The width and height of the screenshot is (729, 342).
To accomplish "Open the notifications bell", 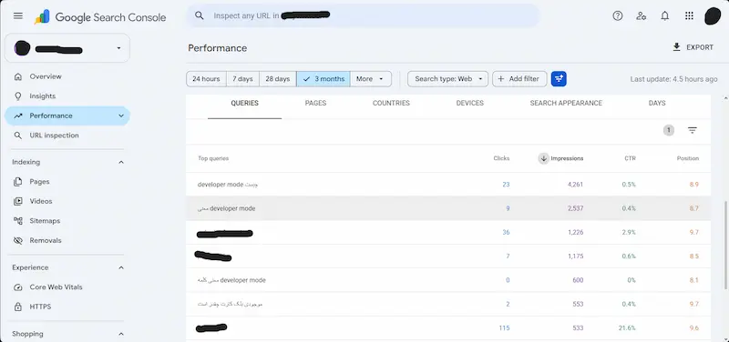I will point(665,15).
